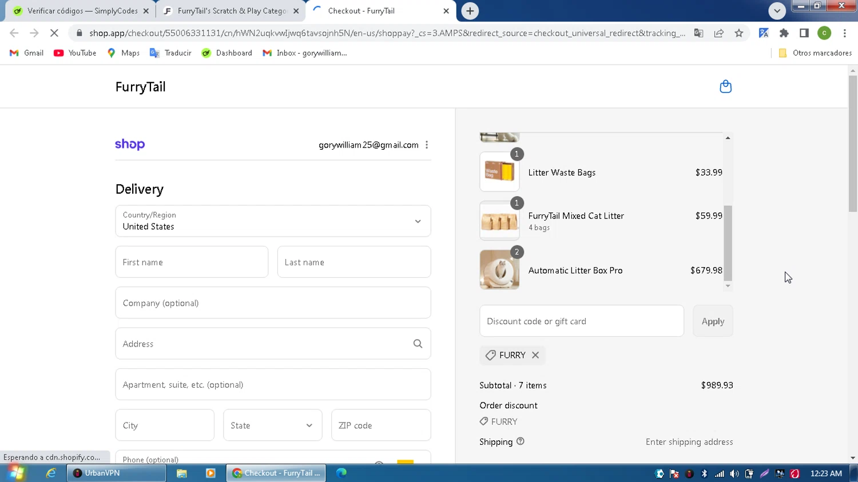Click the 12:23 AM system clock
The width and height of the screenshot is (858, 482).
826,473
